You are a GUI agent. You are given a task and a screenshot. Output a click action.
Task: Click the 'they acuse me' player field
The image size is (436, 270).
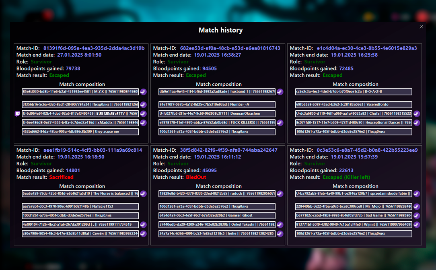[80, 132]
